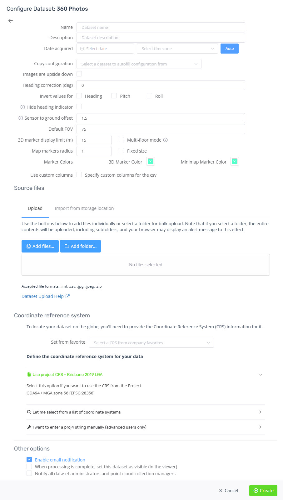Open Copy configuration dataset dropdown

click(139, 64)
